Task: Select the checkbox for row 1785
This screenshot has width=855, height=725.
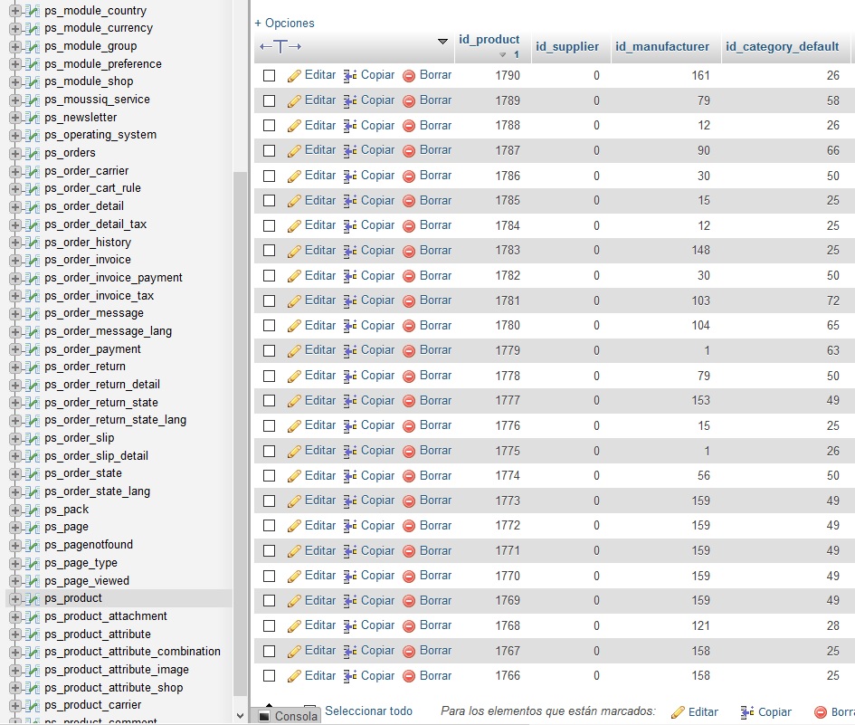Action: coord(270,201)
